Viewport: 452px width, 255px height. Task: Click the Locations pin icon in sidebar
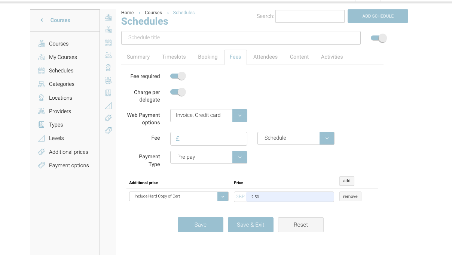tap(42, 98)
